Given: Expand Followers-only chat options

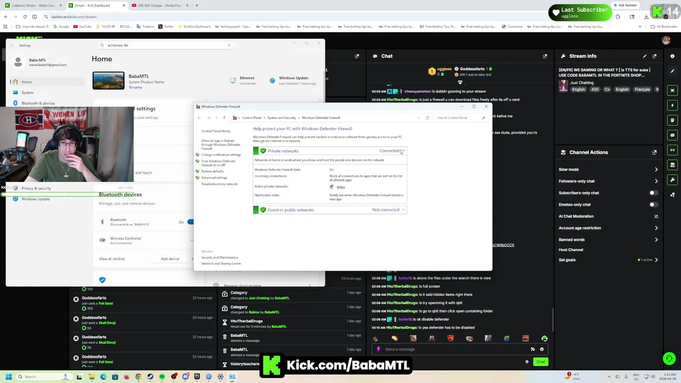Looking at the screenshot, I should tap(656, 181).
